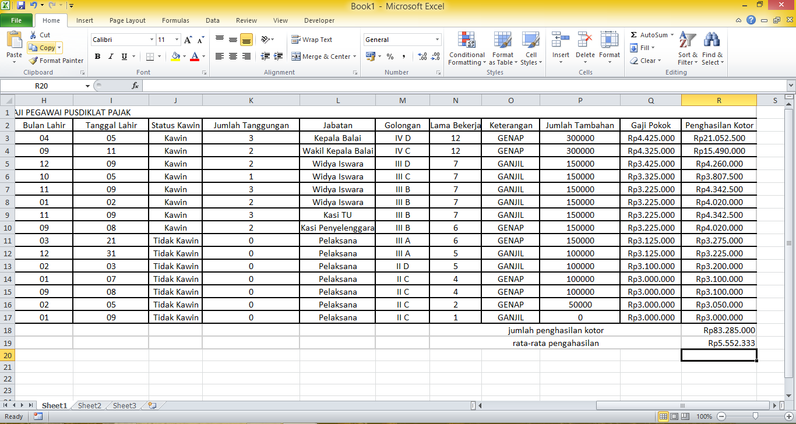Select the Format Painter tool
This screenshot has height=424, width=796.
(x=56, y=60)
